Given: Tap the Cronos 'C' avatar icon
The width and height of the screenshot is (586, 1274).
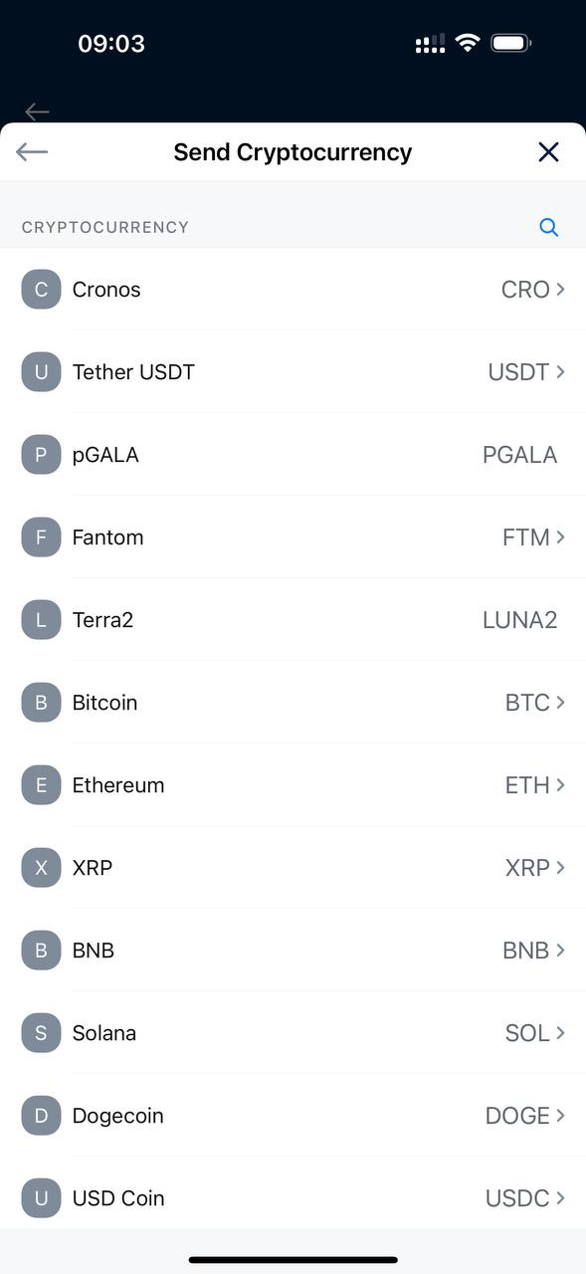Looking at the screenshot, I should [41, 290].
